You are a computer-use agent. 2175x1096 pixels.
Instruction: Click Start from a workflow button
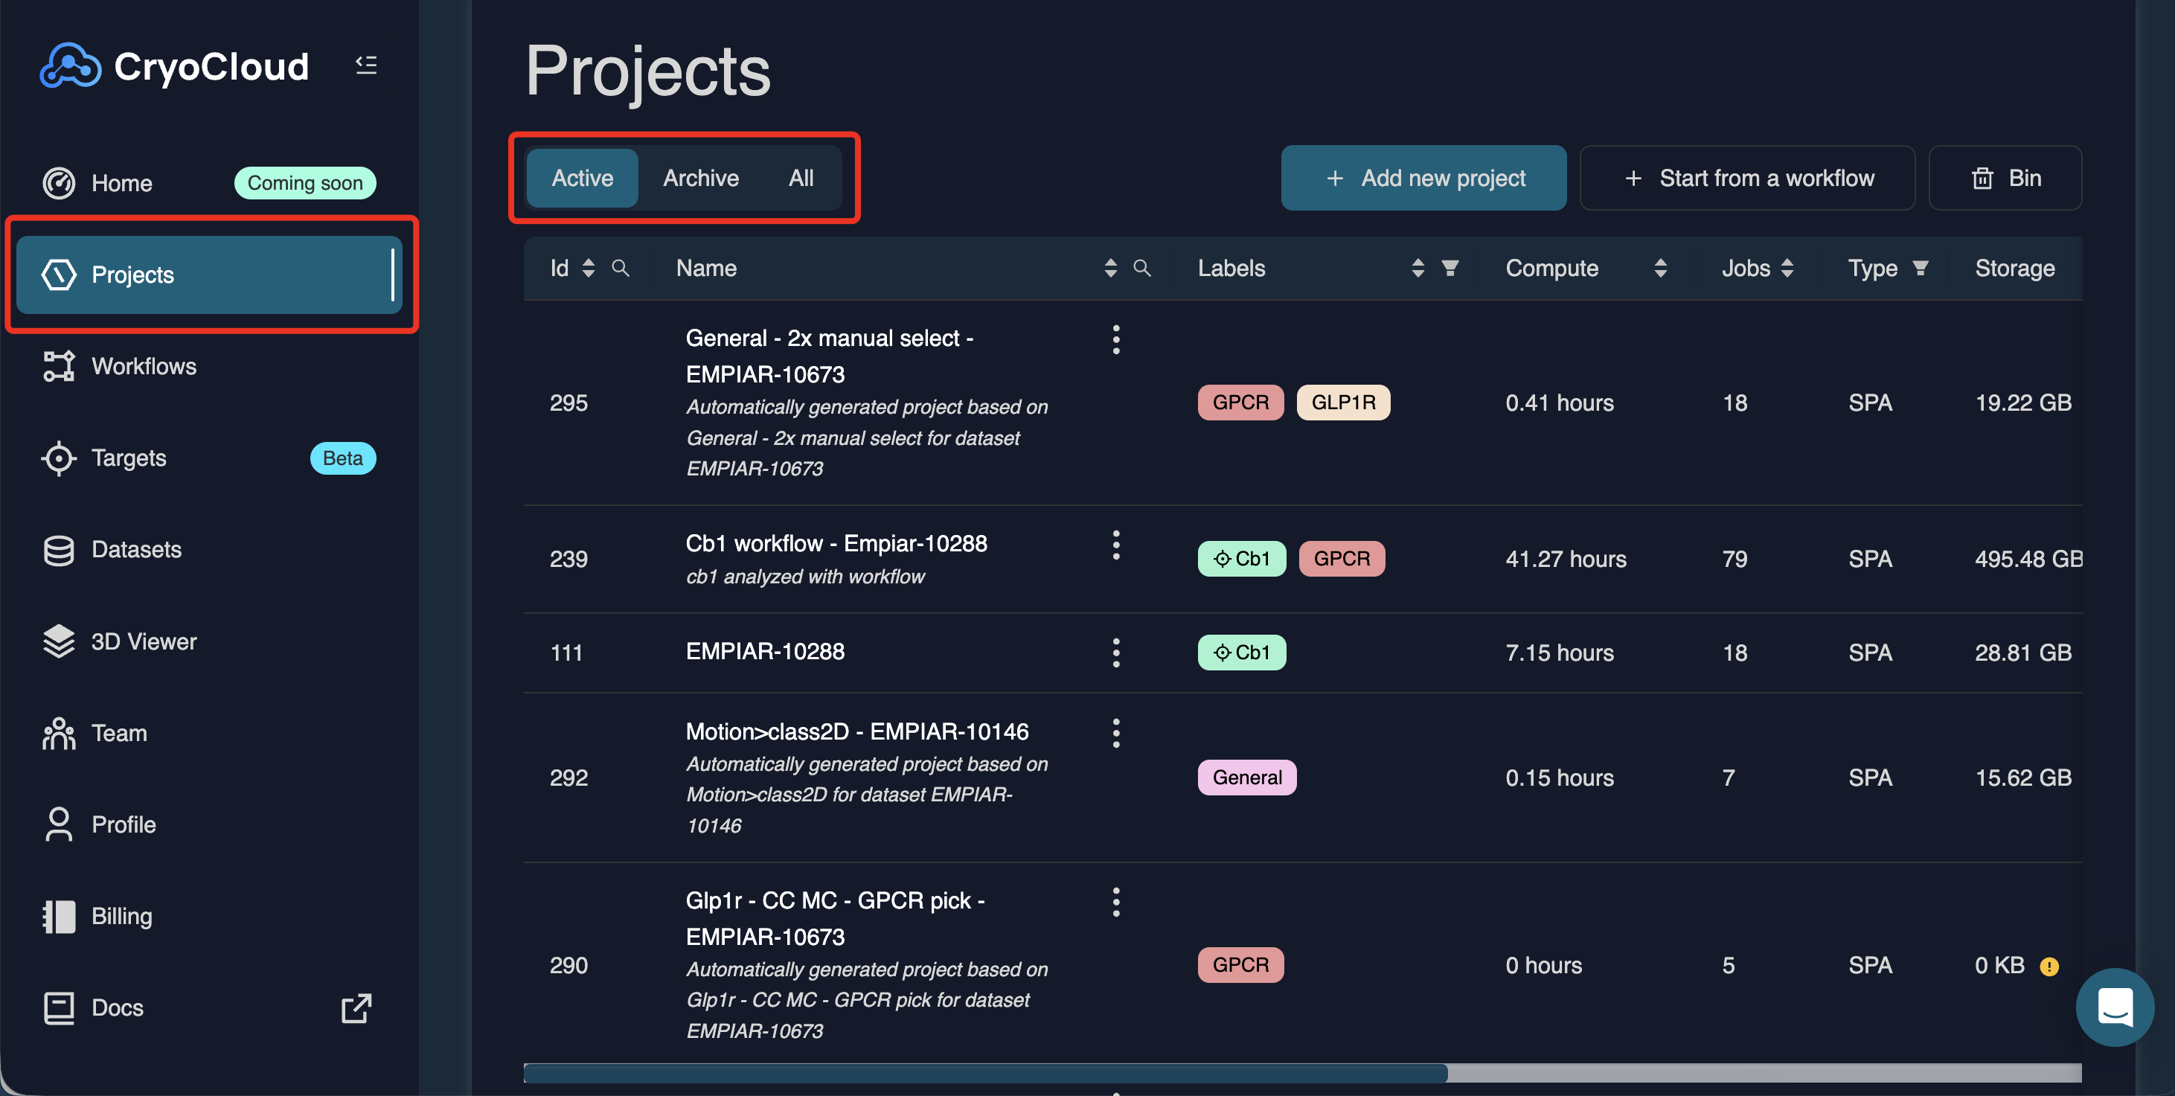pos(1747,178)
